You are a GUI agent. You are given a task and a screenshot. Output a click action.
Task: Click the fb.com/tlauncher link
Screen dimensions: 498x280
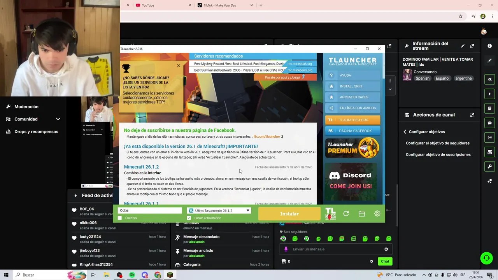[x=267, y=136]
